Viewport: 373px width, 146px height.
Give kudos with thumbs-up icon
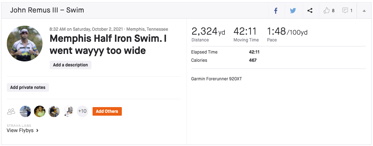[x=327, y=11]
